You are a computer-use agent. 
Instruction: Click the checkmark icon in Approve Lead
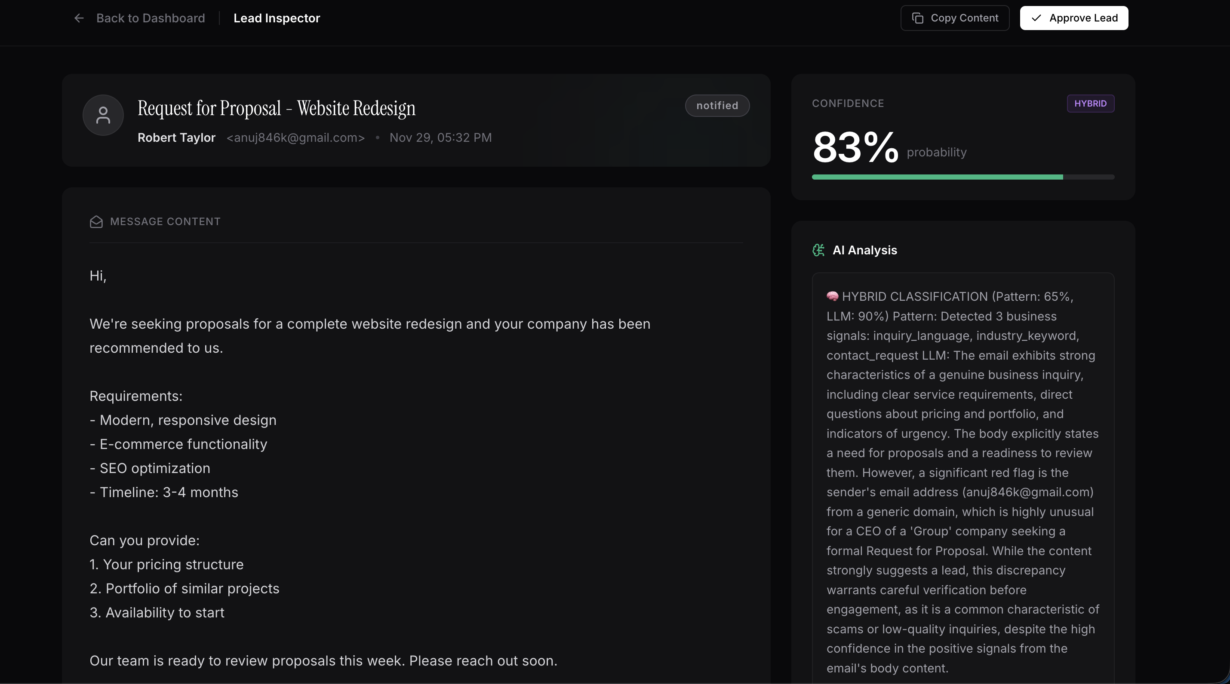tap(1036, 18)
